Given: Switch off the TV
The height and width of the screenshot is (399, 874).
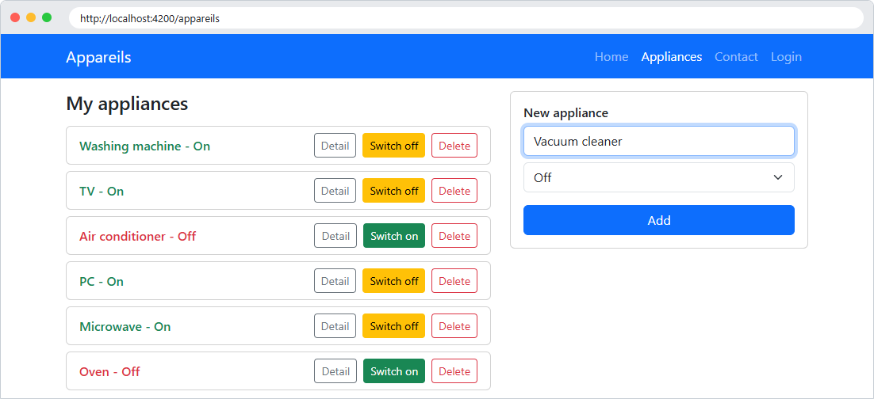Looking at the screenshot, I should tap(393, 191).
